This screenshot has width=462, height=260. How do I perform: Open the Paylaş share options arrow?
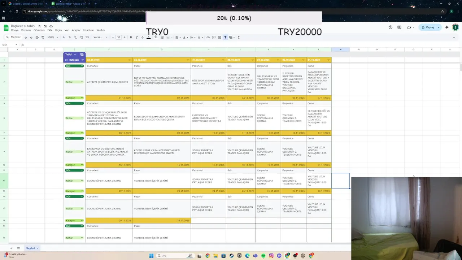tap(439, 27)
